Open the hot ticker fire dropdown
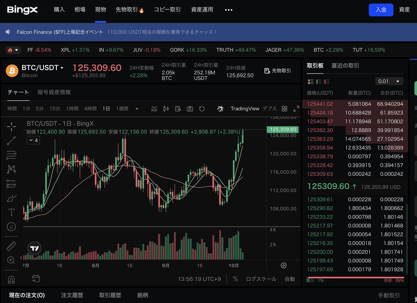The image size is (417, 303). click(x=13, y=50)
